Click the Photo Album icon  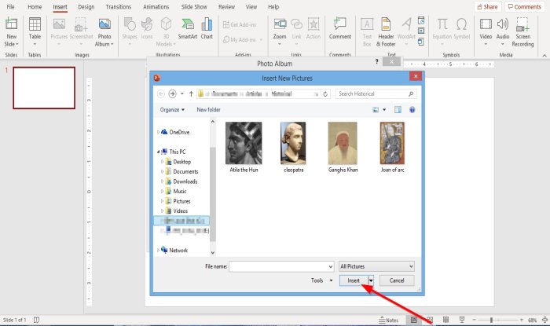point(104,24)
